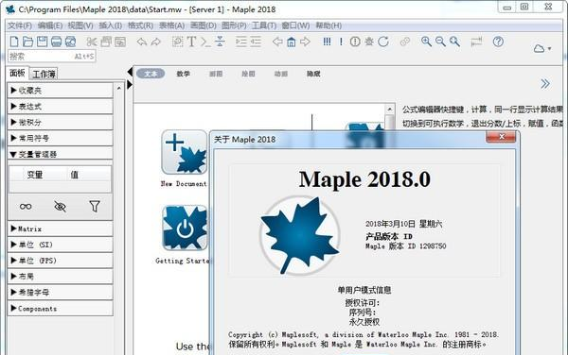
Task: Execute selection with single exclamation icon
Action: 341,42
